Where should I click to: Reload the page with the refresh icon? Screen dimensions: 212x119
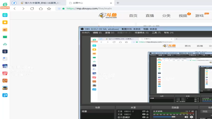pyautogui.click(x=32, y=9)
